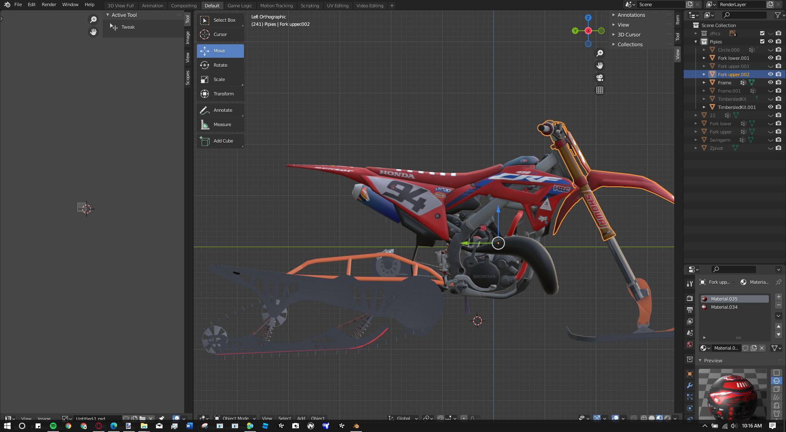
Task: Open the material slot specials dropdown
Action: pos(778,316)
